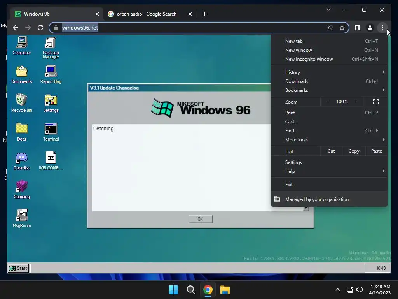Select Print... in the menu
The width and height of the screenshot is (398, 299).
pyautogui.click(x=329, y=113)
